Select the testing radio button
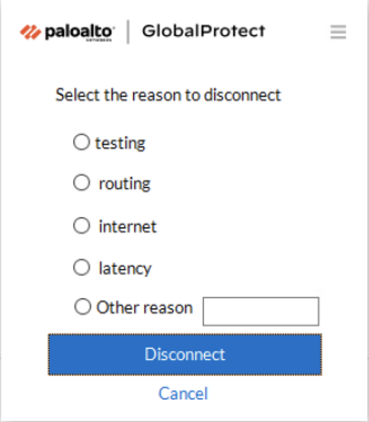 point(81,143)
